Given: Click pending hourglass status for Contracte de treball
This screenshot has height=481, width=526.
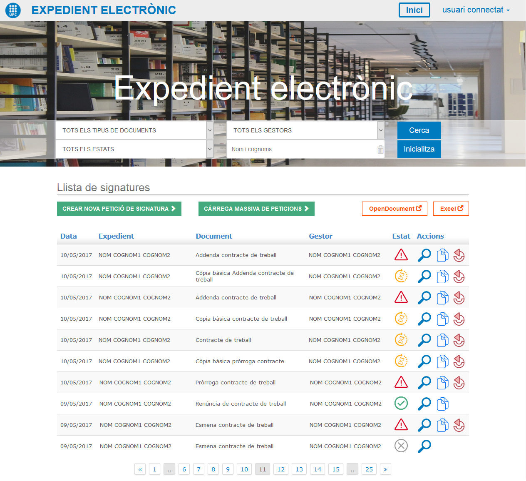Looking at the screenshot, I should (401, 340).
